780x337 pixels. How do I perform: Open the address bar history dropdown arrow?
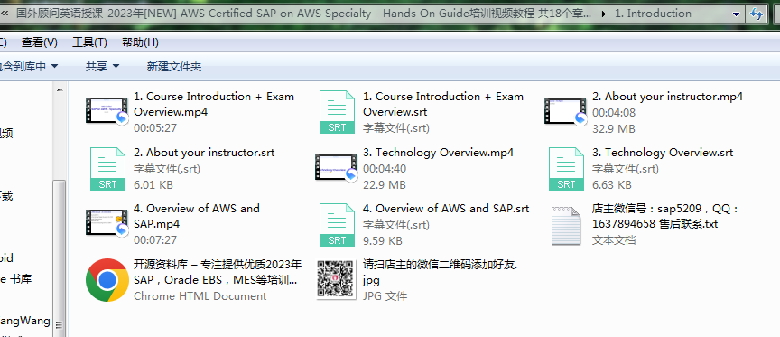pyautogui.click(x=737, y=14)
